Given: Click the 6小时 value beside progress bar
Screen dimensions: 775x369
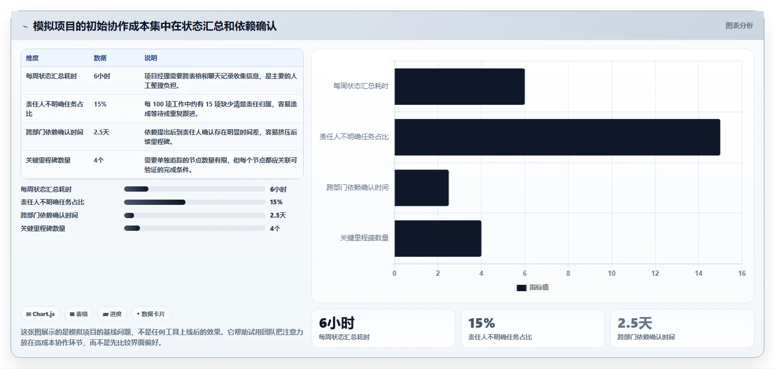Looking at the screenshot, I should click(278, 189).
